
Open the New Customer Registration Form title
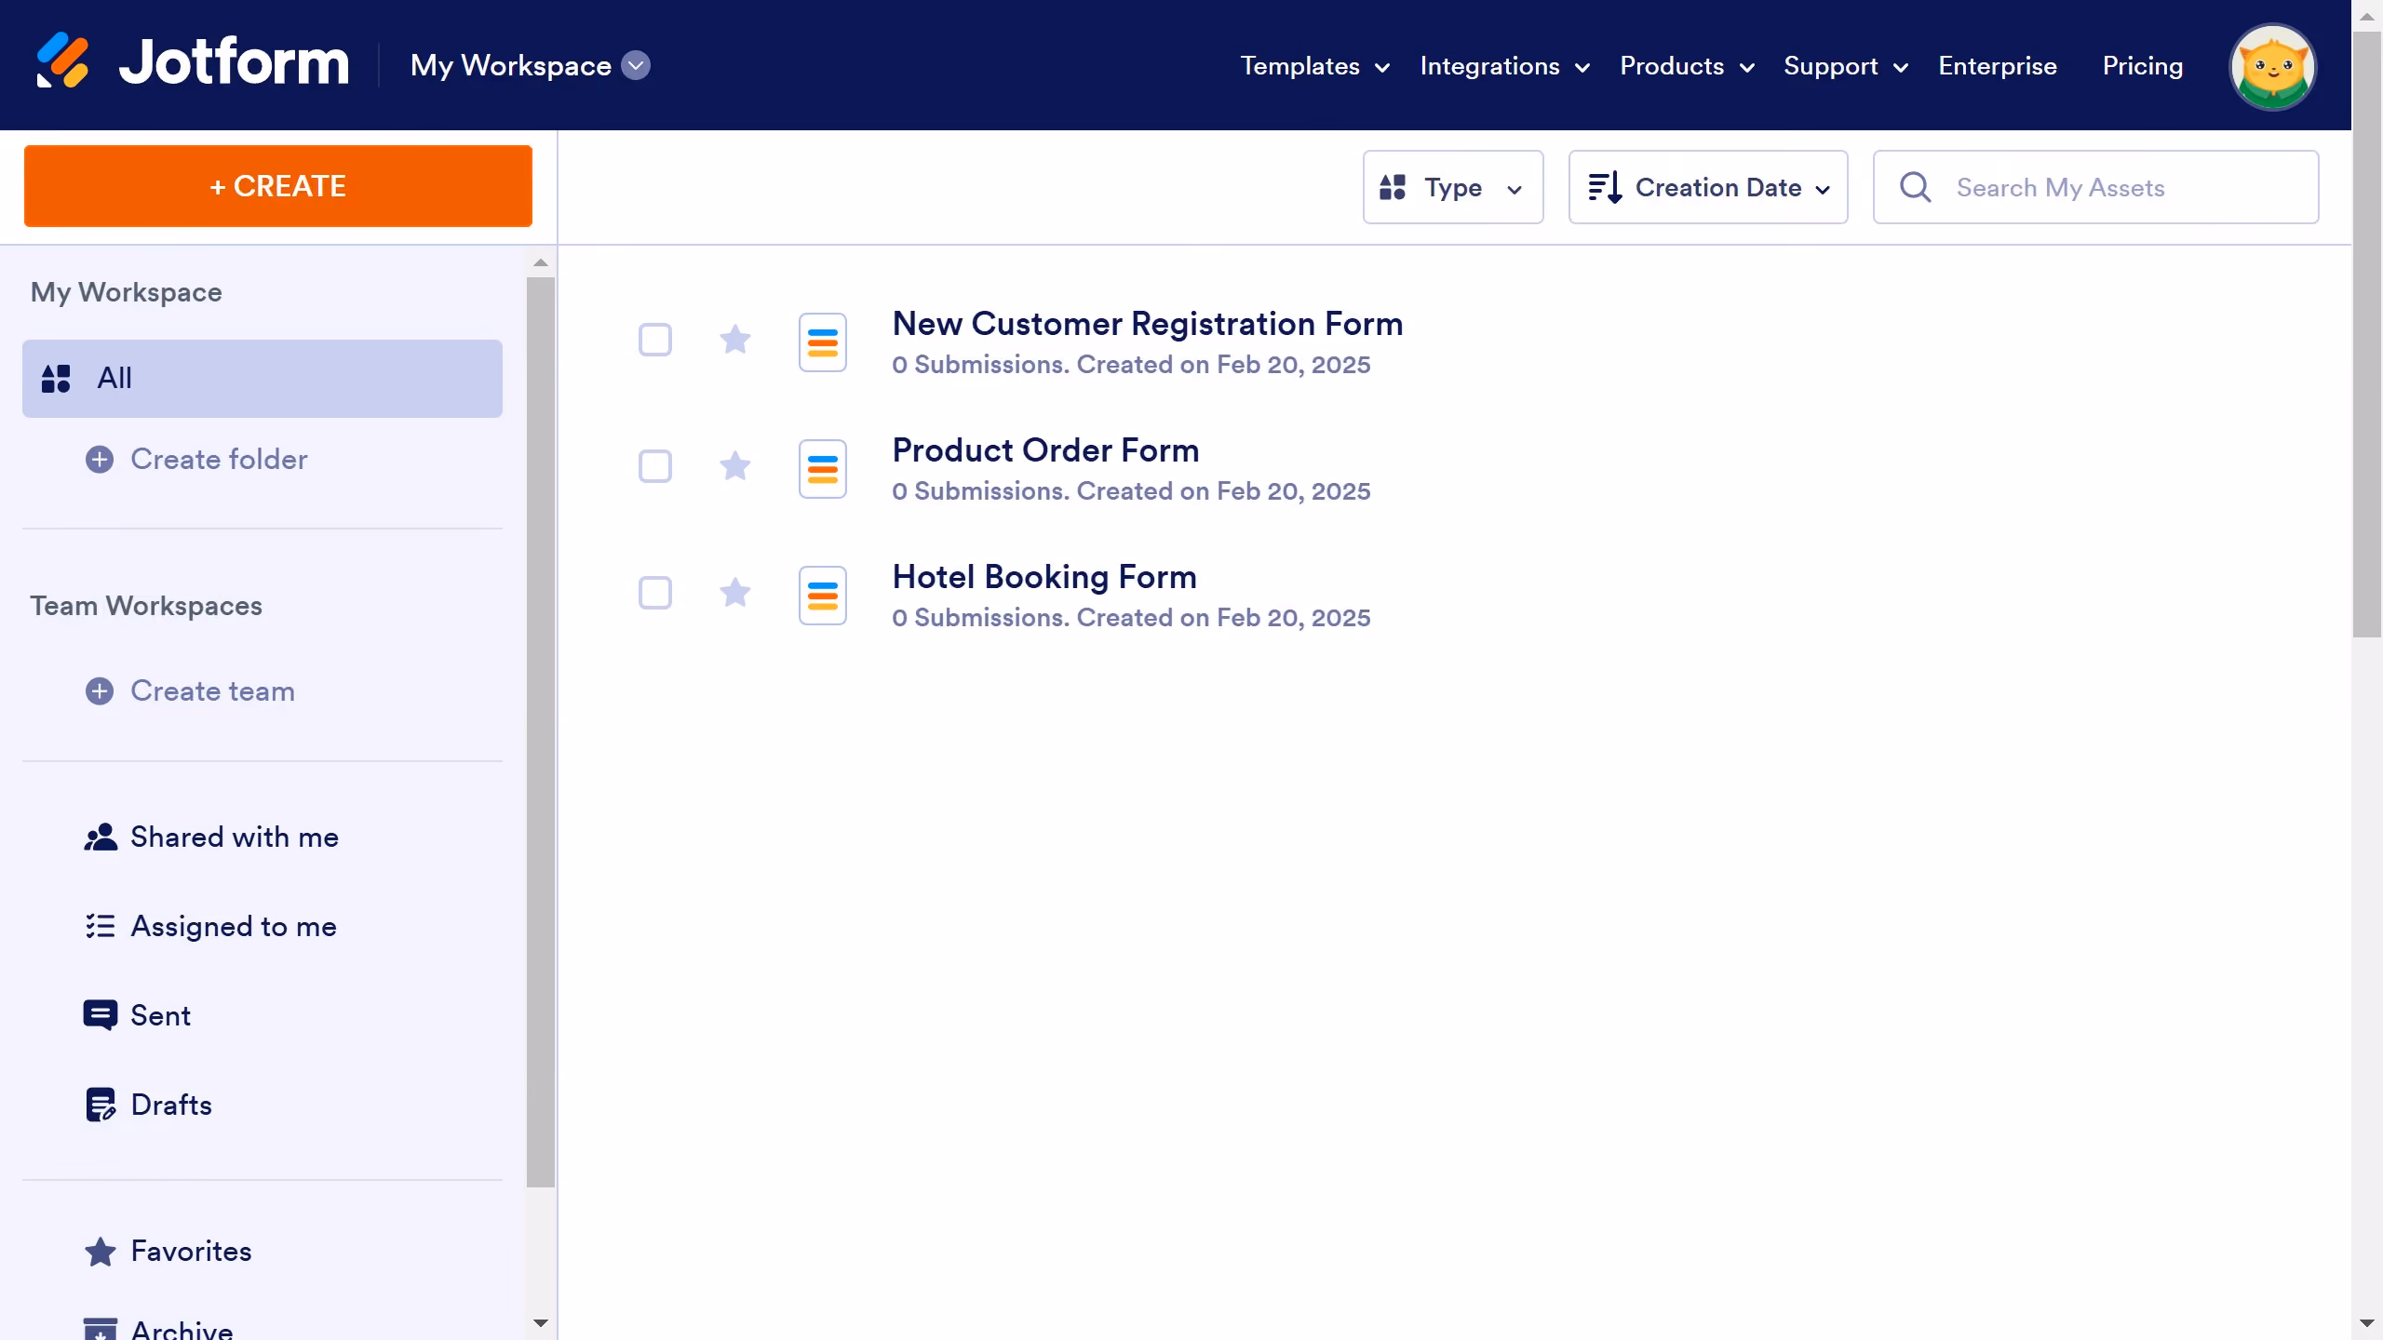tap(1147, 323)
